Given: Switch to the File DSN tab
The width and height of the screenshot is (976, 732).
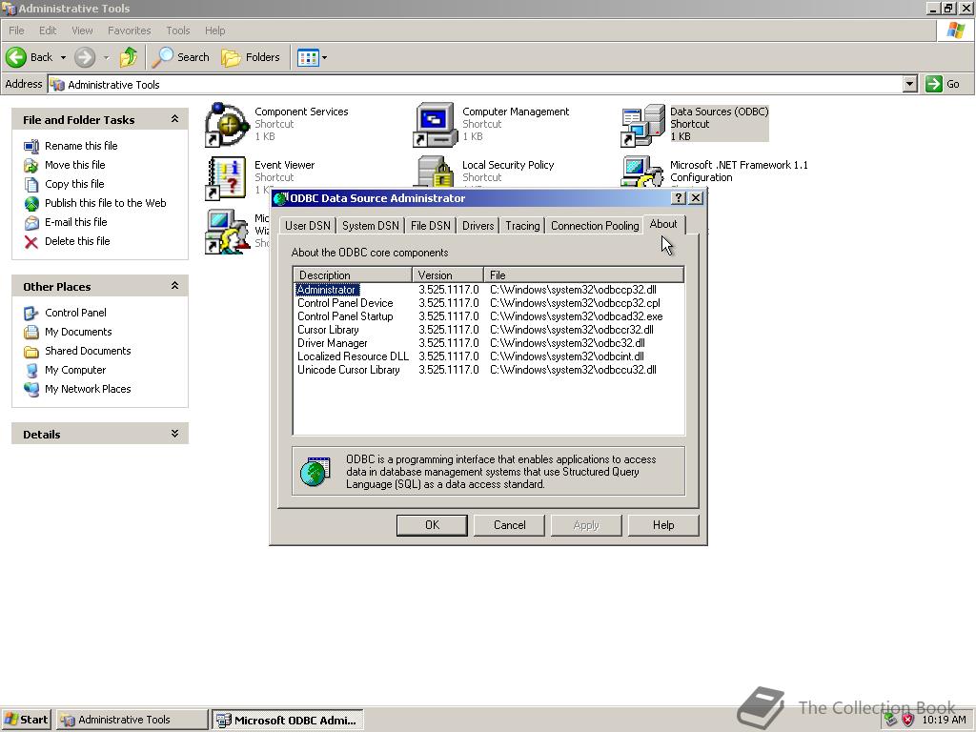Looking at the screenshot, I should [430, 226].
